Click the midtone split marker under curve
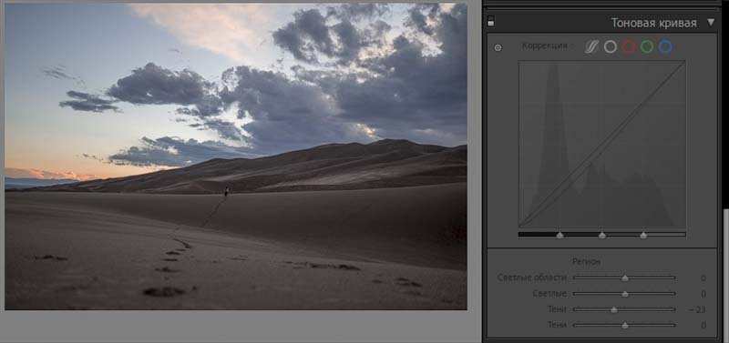Image resolution: width=729 pixels, height=343 pixels. tap(602, 236)
